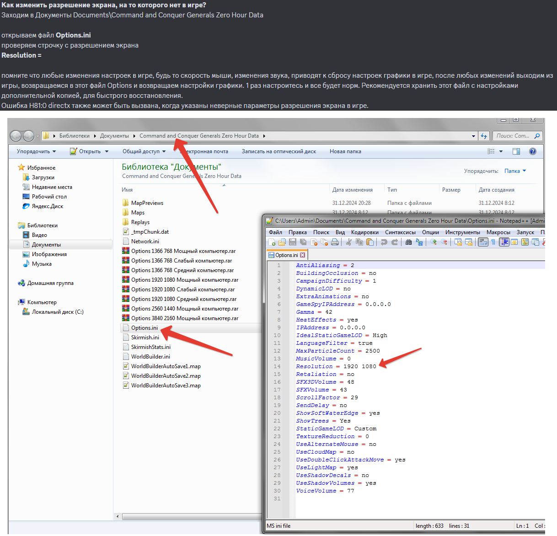The width and height of the screenshot is (557, 536).
Task: Select Options.ini file in list
Action: click(145, 328)
